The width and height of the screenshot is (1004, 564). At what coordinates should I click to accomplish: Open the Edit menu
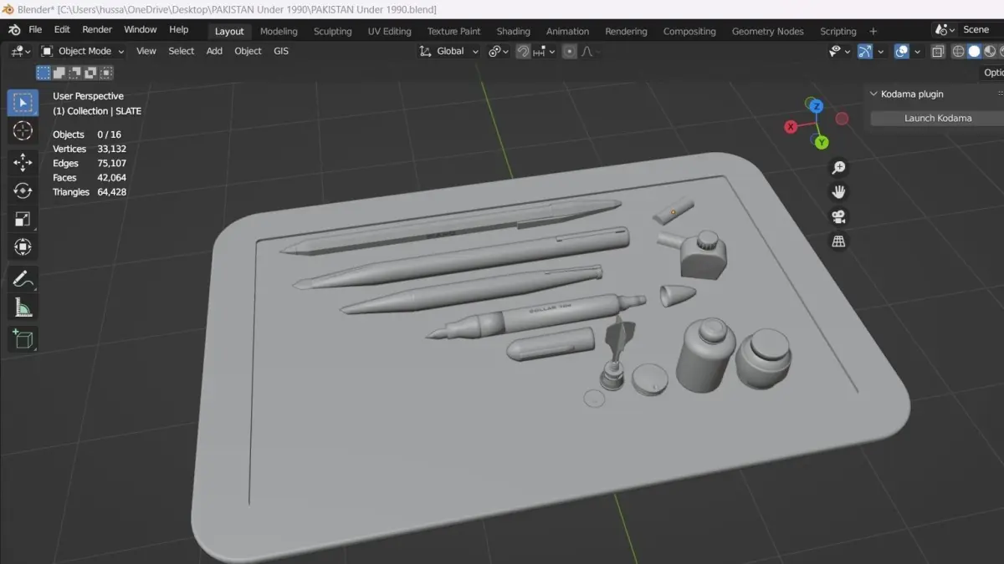(x=62, y=30)
